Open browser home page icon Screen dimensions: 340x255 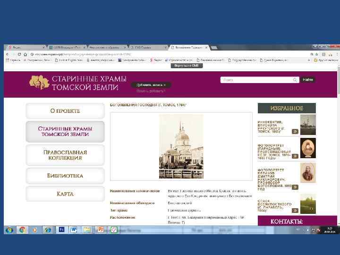tap(25, 54)
